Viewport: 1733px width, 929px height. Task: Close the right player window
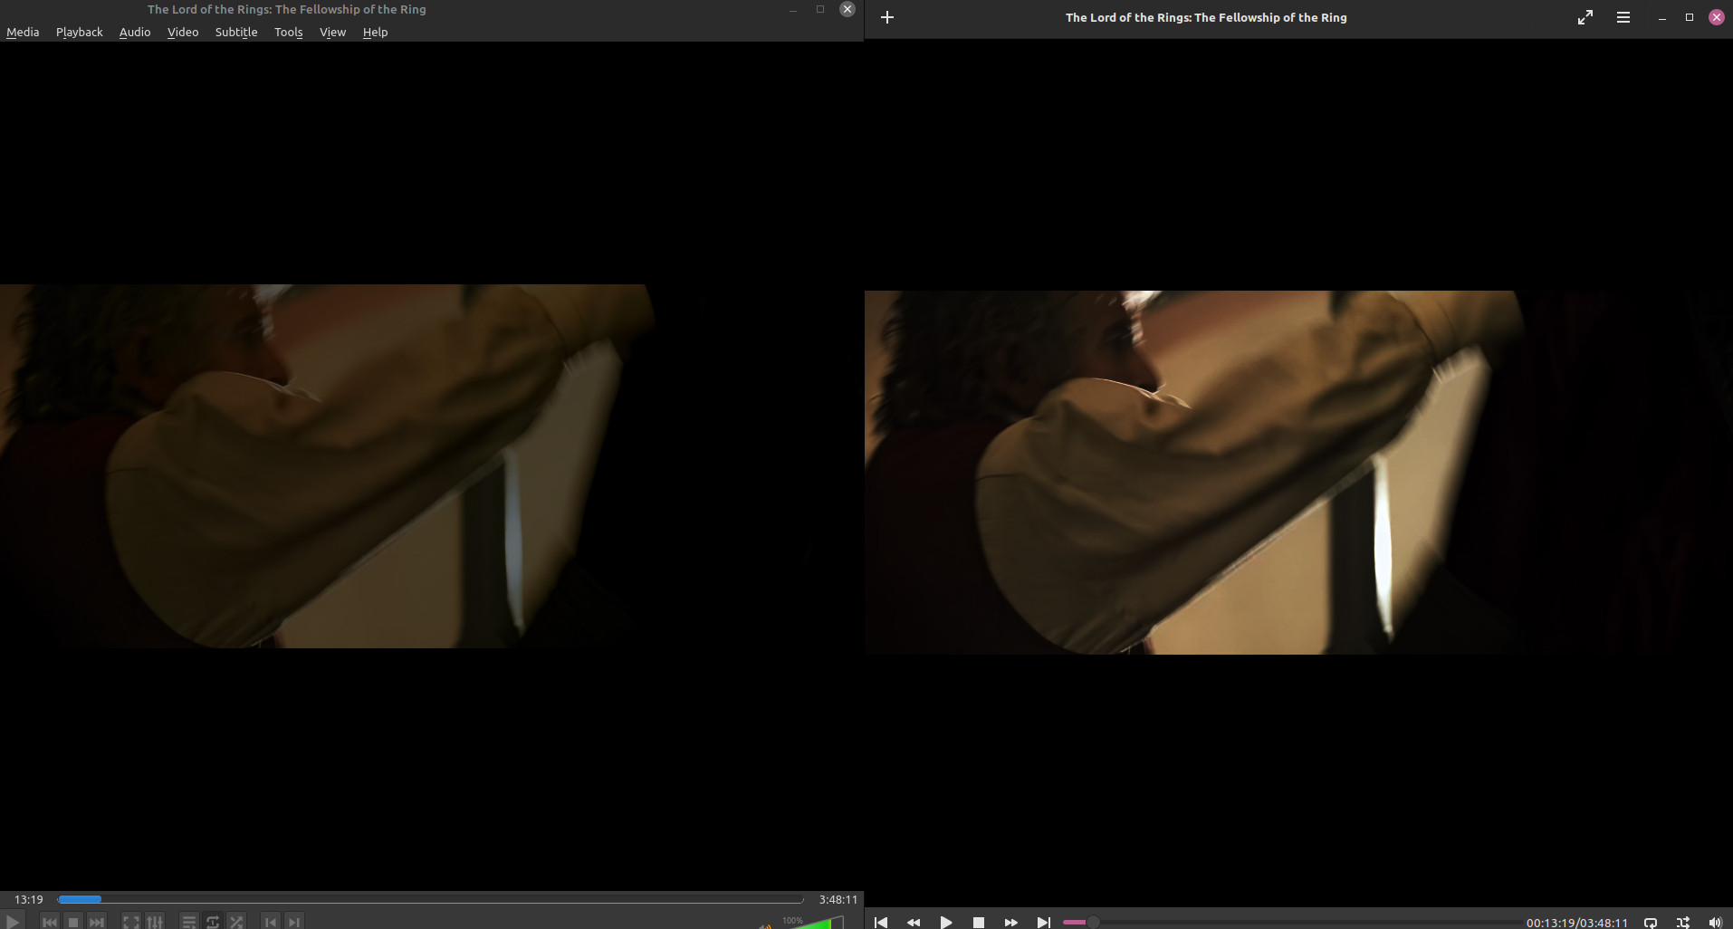tap(1717, 17)
